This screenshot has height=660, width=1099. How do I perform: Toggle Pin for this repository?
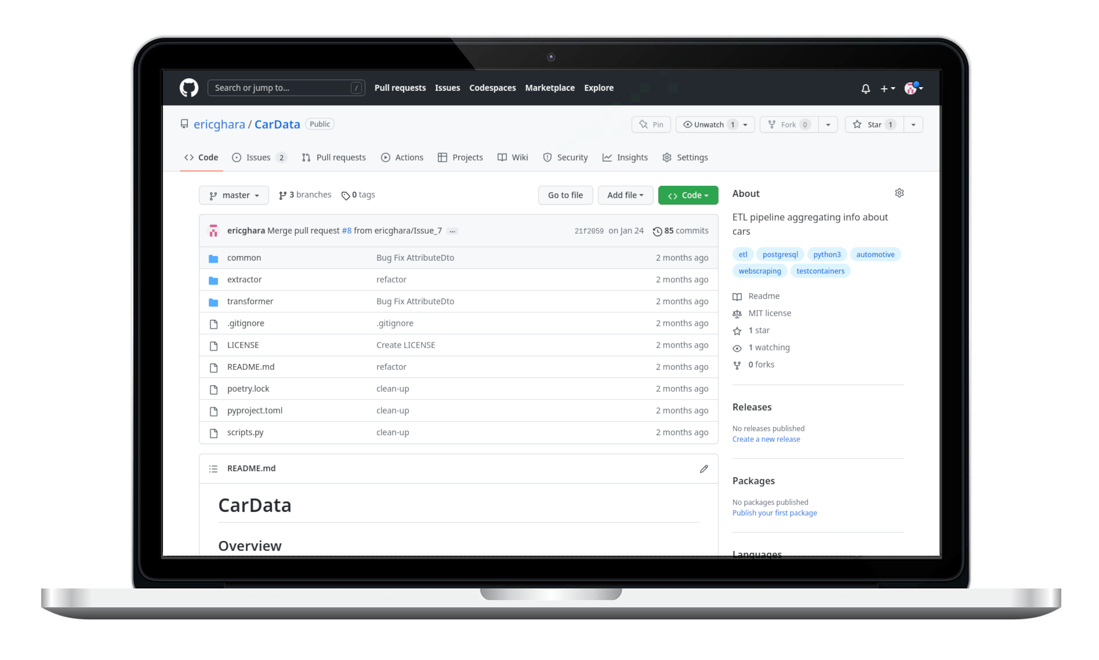coord(651,125)
